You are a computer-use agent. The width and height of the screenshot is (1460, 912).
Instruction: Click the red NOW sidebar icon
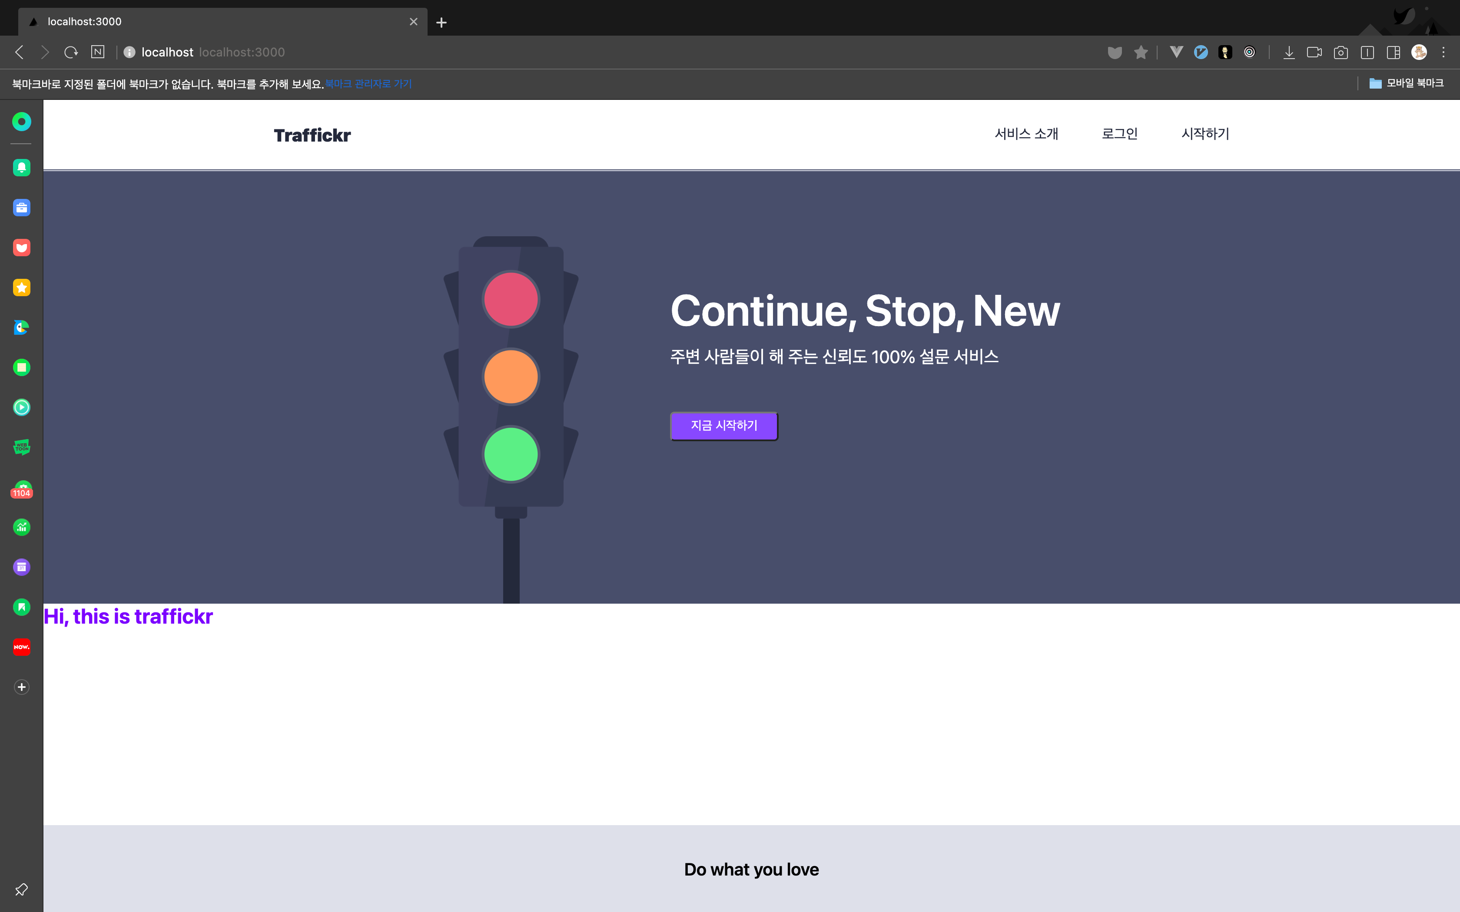coord(22,647)
